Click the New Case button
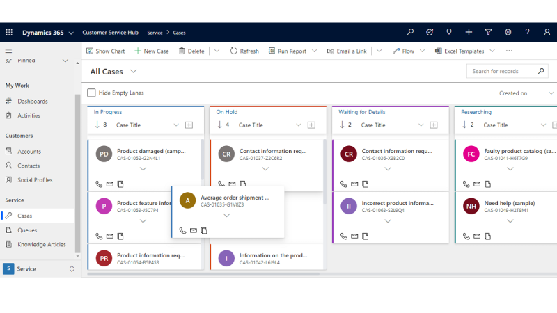This screenshot has height=313, width=557. click(151, 51)
